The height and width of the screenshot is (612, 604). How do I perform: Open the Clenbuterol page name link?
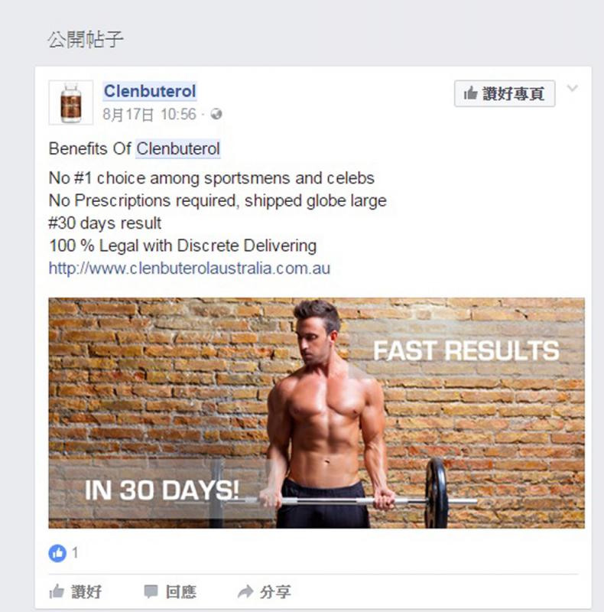[x=150, y=91]
